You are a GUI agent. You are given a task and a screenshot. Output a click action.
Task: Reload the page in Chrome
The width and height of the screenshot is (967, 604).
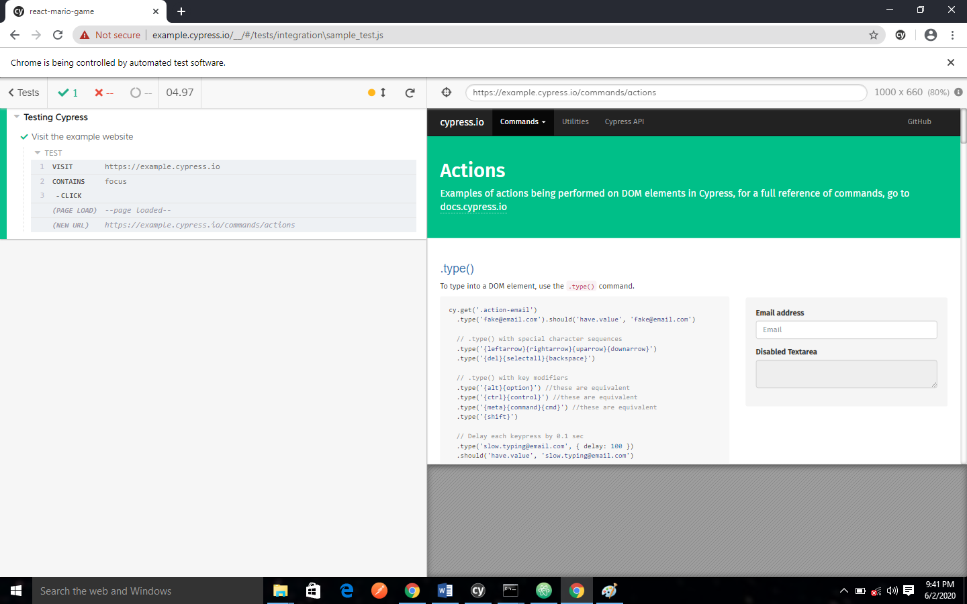point(58,35)
